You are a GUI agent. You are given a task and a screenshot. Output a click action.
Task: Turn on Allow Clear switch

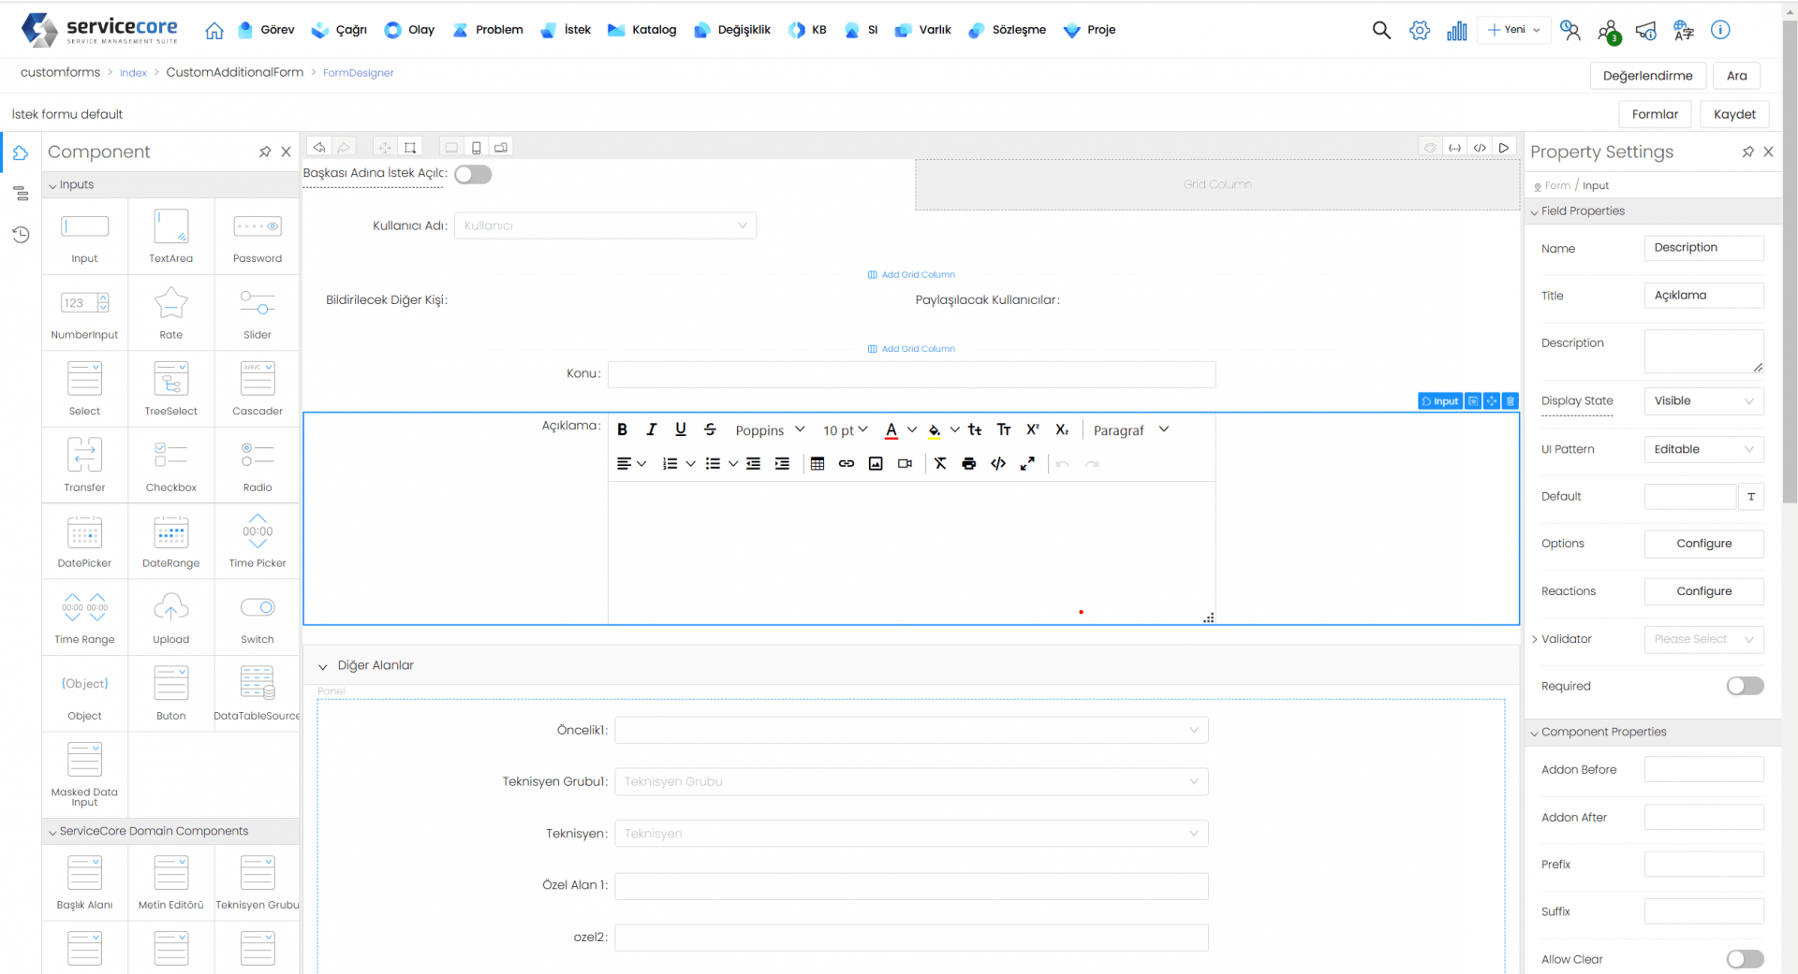pos(1745,959)
